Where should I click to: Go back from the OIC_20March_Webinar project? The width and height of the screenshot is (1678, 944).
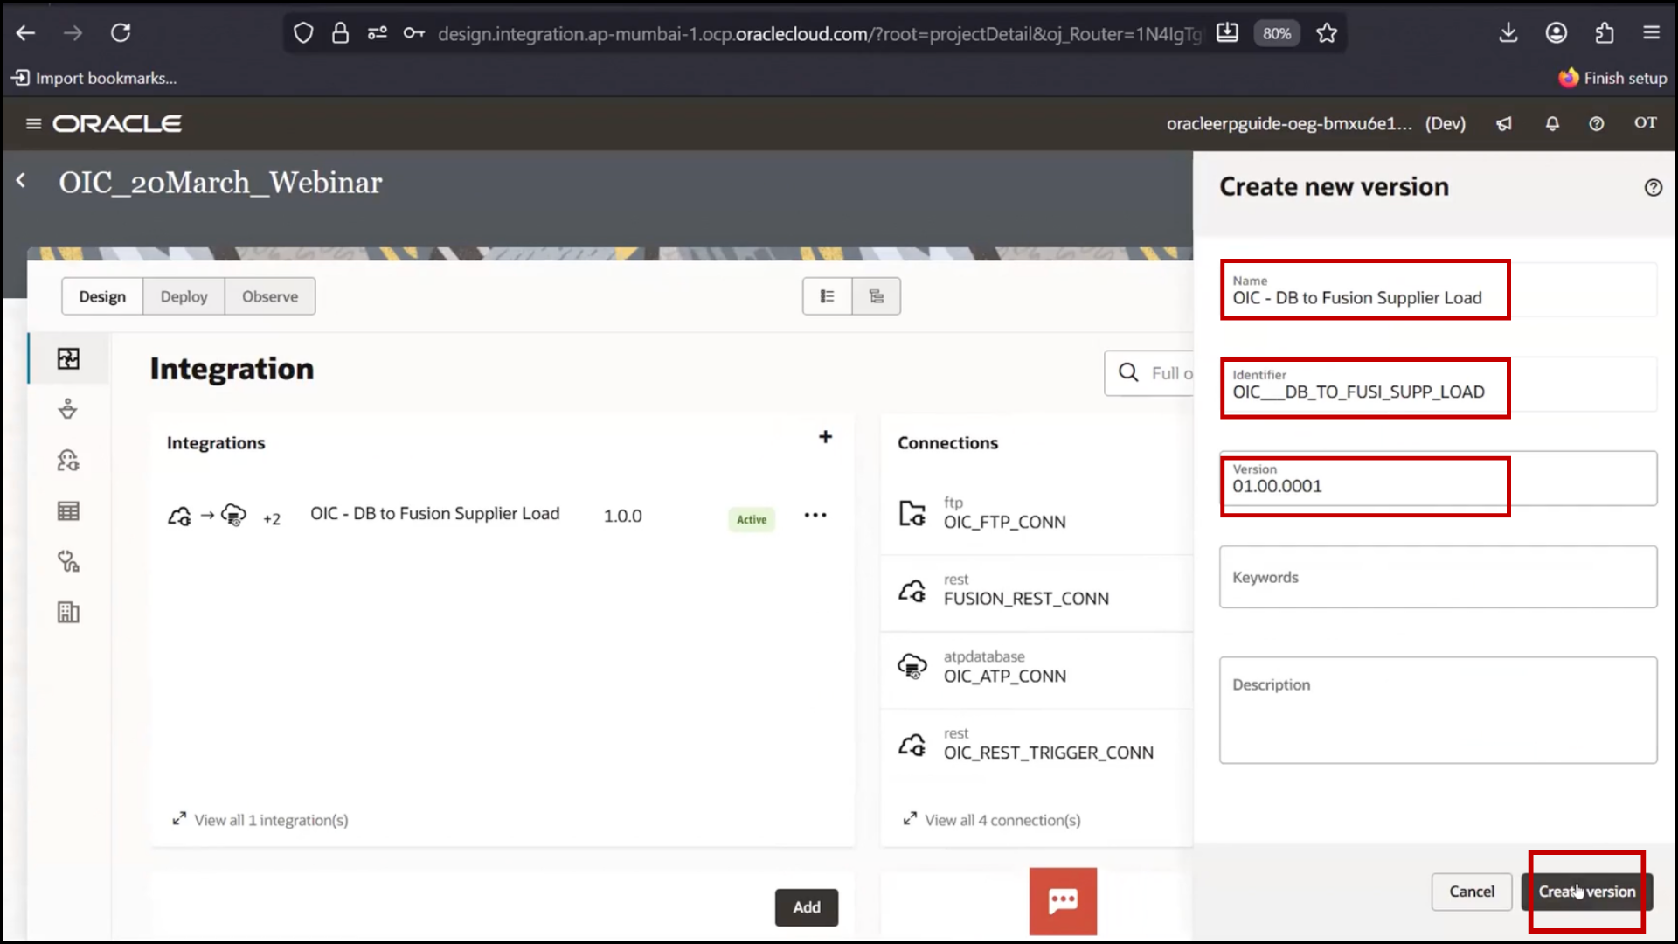pyautogui.click(x=21, y=181)
